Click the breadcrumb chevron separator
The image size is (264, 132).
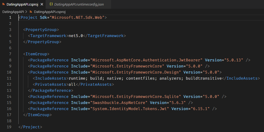click(26, 12)
